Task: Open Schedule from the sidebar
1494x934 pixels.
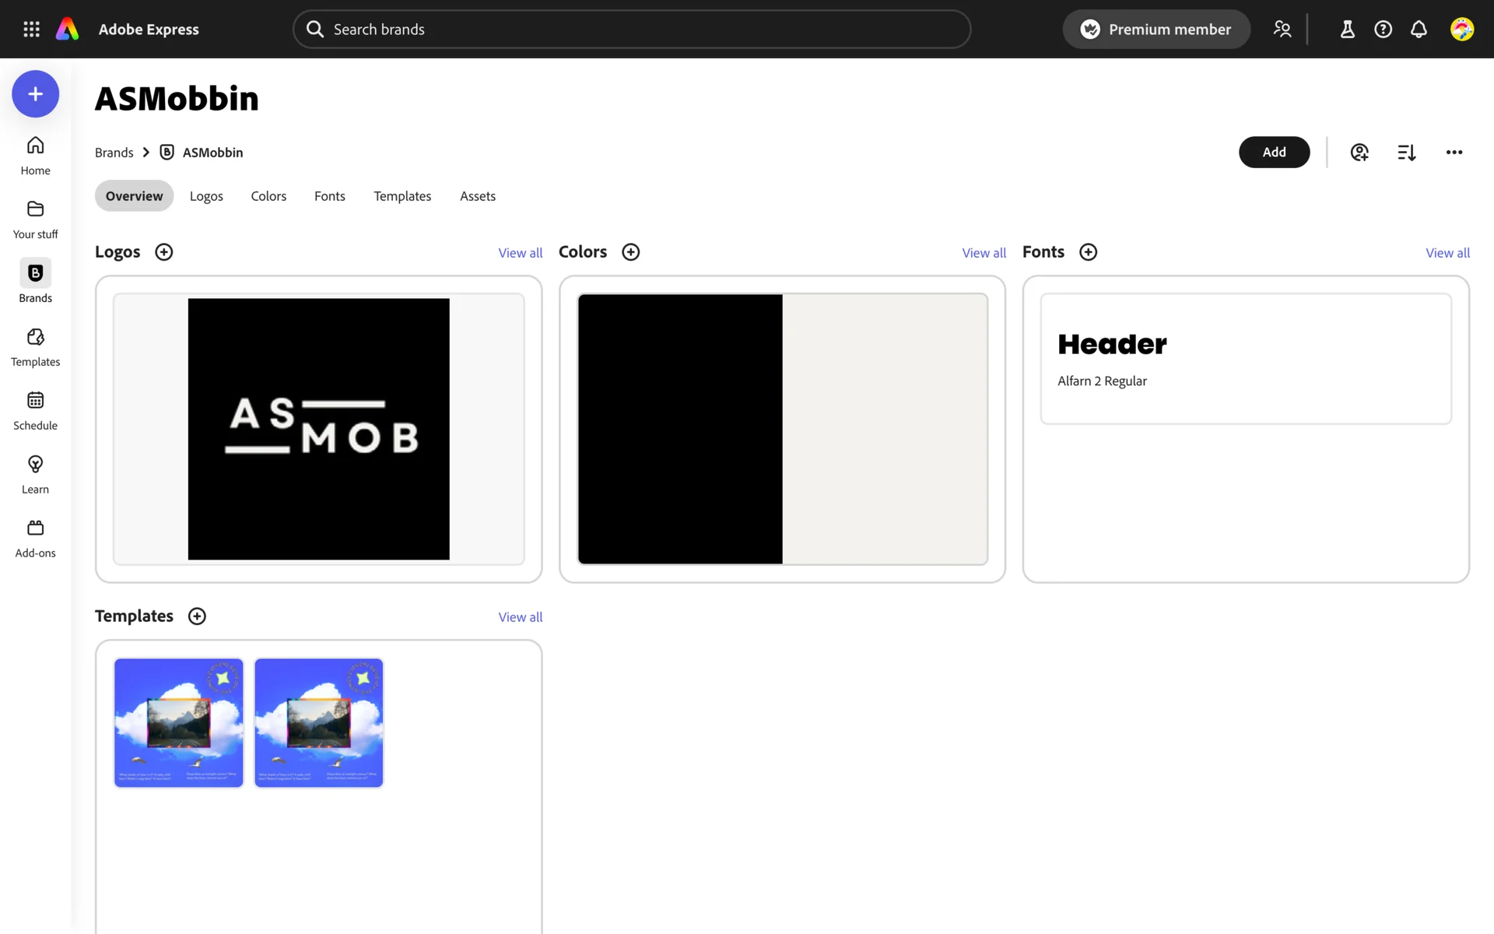Action: (35, 410)
